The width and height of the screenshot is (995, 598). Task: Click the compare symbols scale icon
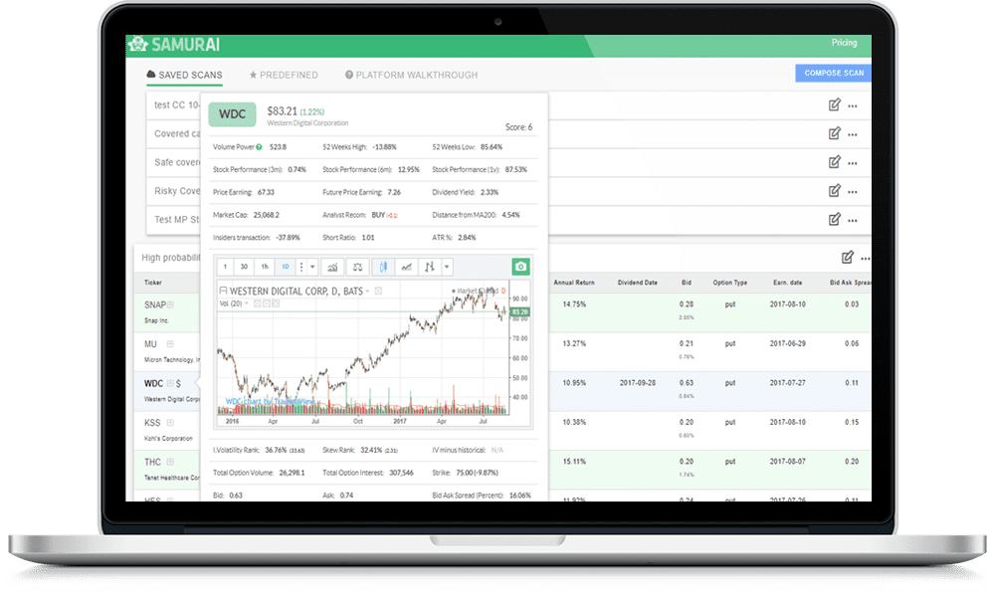tap(358, 267)
